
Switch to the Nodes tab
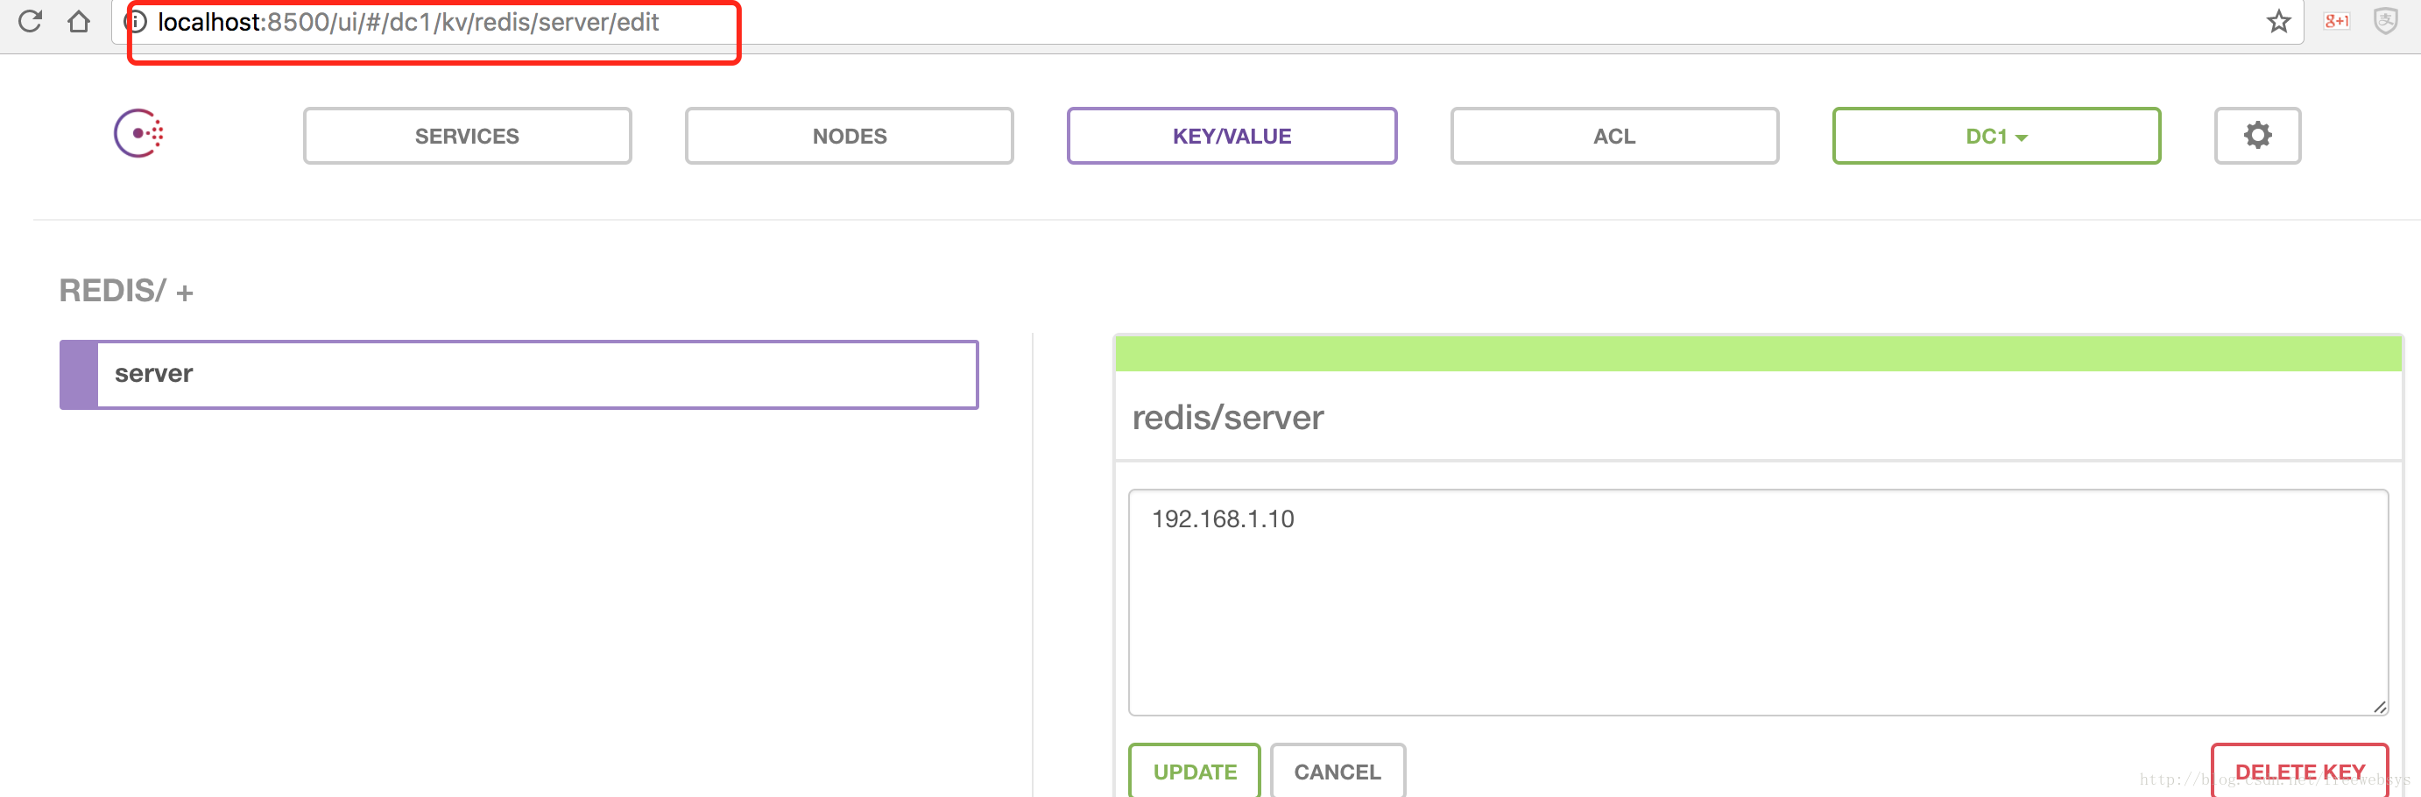coord(849,137)
